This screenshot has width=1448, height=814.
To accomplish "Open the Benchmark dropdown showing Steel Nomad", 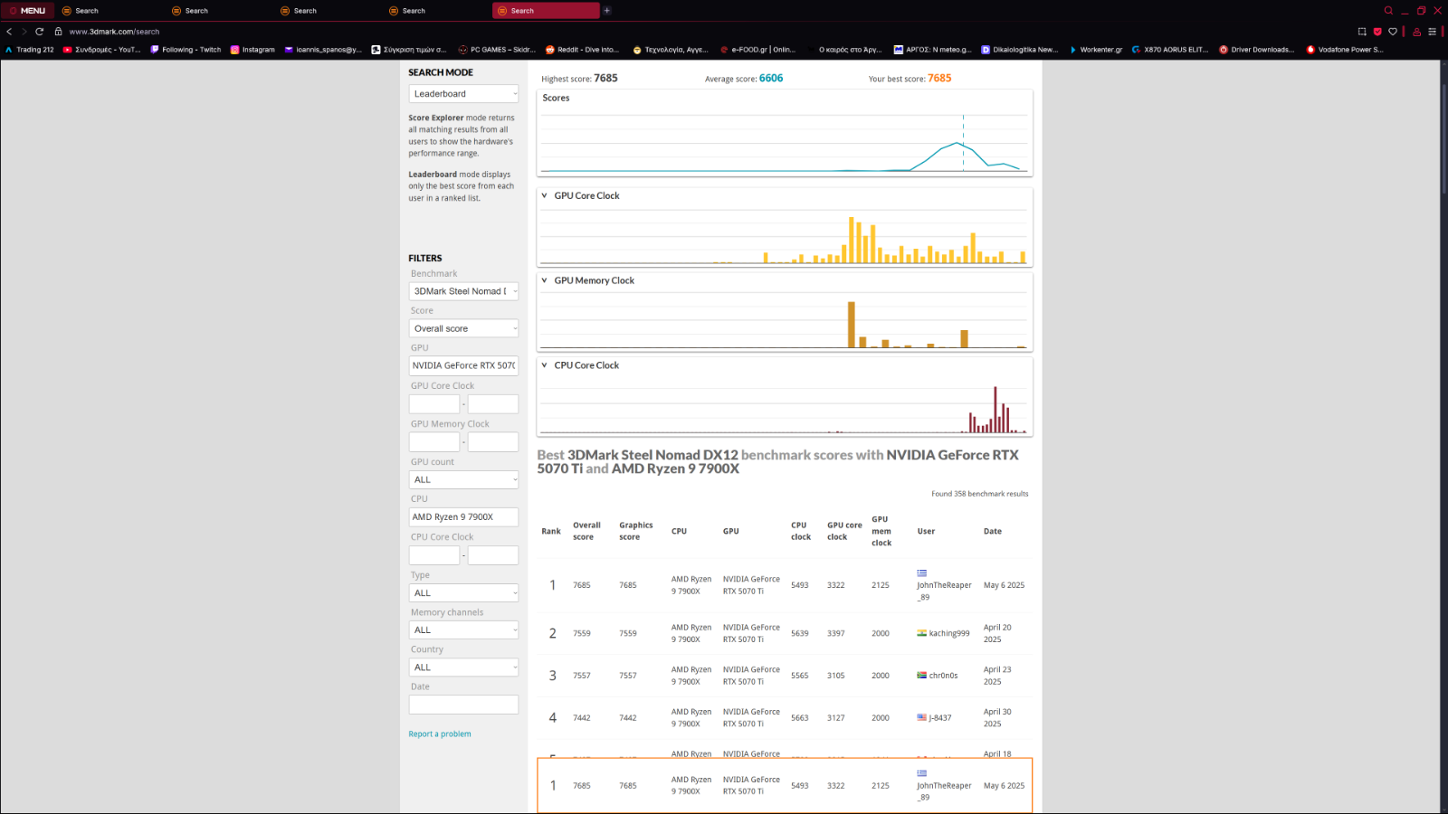I will [463, 291].
